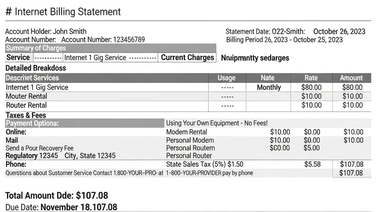The width and height of the screenshot is (377, 212).
Task: Choose the Online payment option label
Action: click(x=16, y=132)
